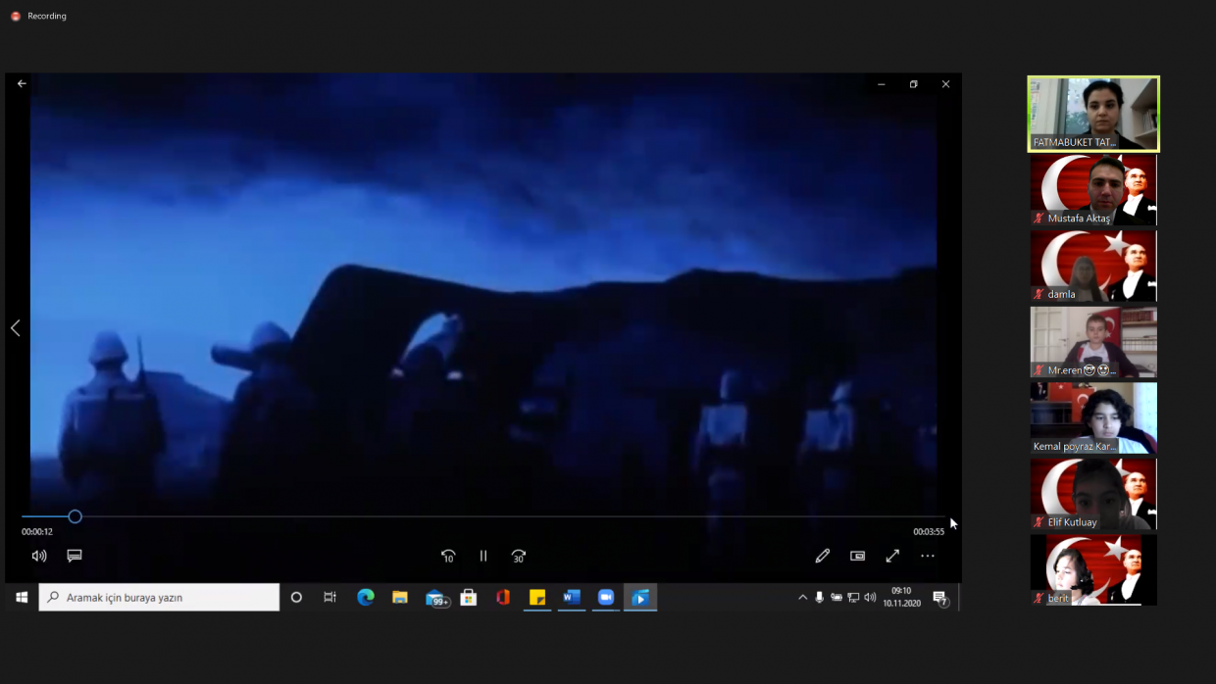The image size is (1216, 684).
Task: Open the notification center icon
Action: click(x=940, y=598)
